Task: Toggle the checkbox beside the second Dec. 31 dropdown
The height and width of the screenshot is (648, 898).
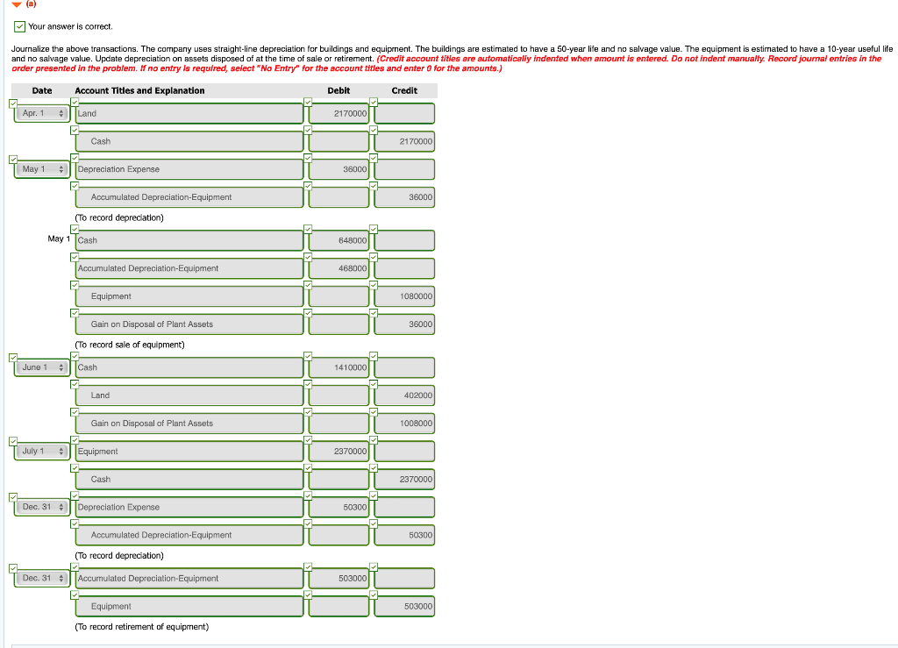Action: tap(12, 568)
